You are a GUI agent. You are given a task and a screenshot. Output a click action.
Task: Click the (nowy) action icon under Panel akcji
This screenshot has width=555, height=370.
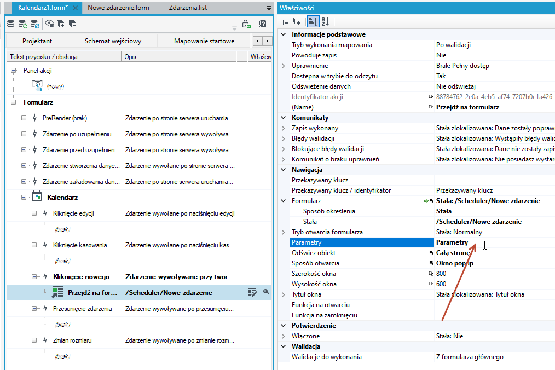pyautogui.click(x=37, y=86)
